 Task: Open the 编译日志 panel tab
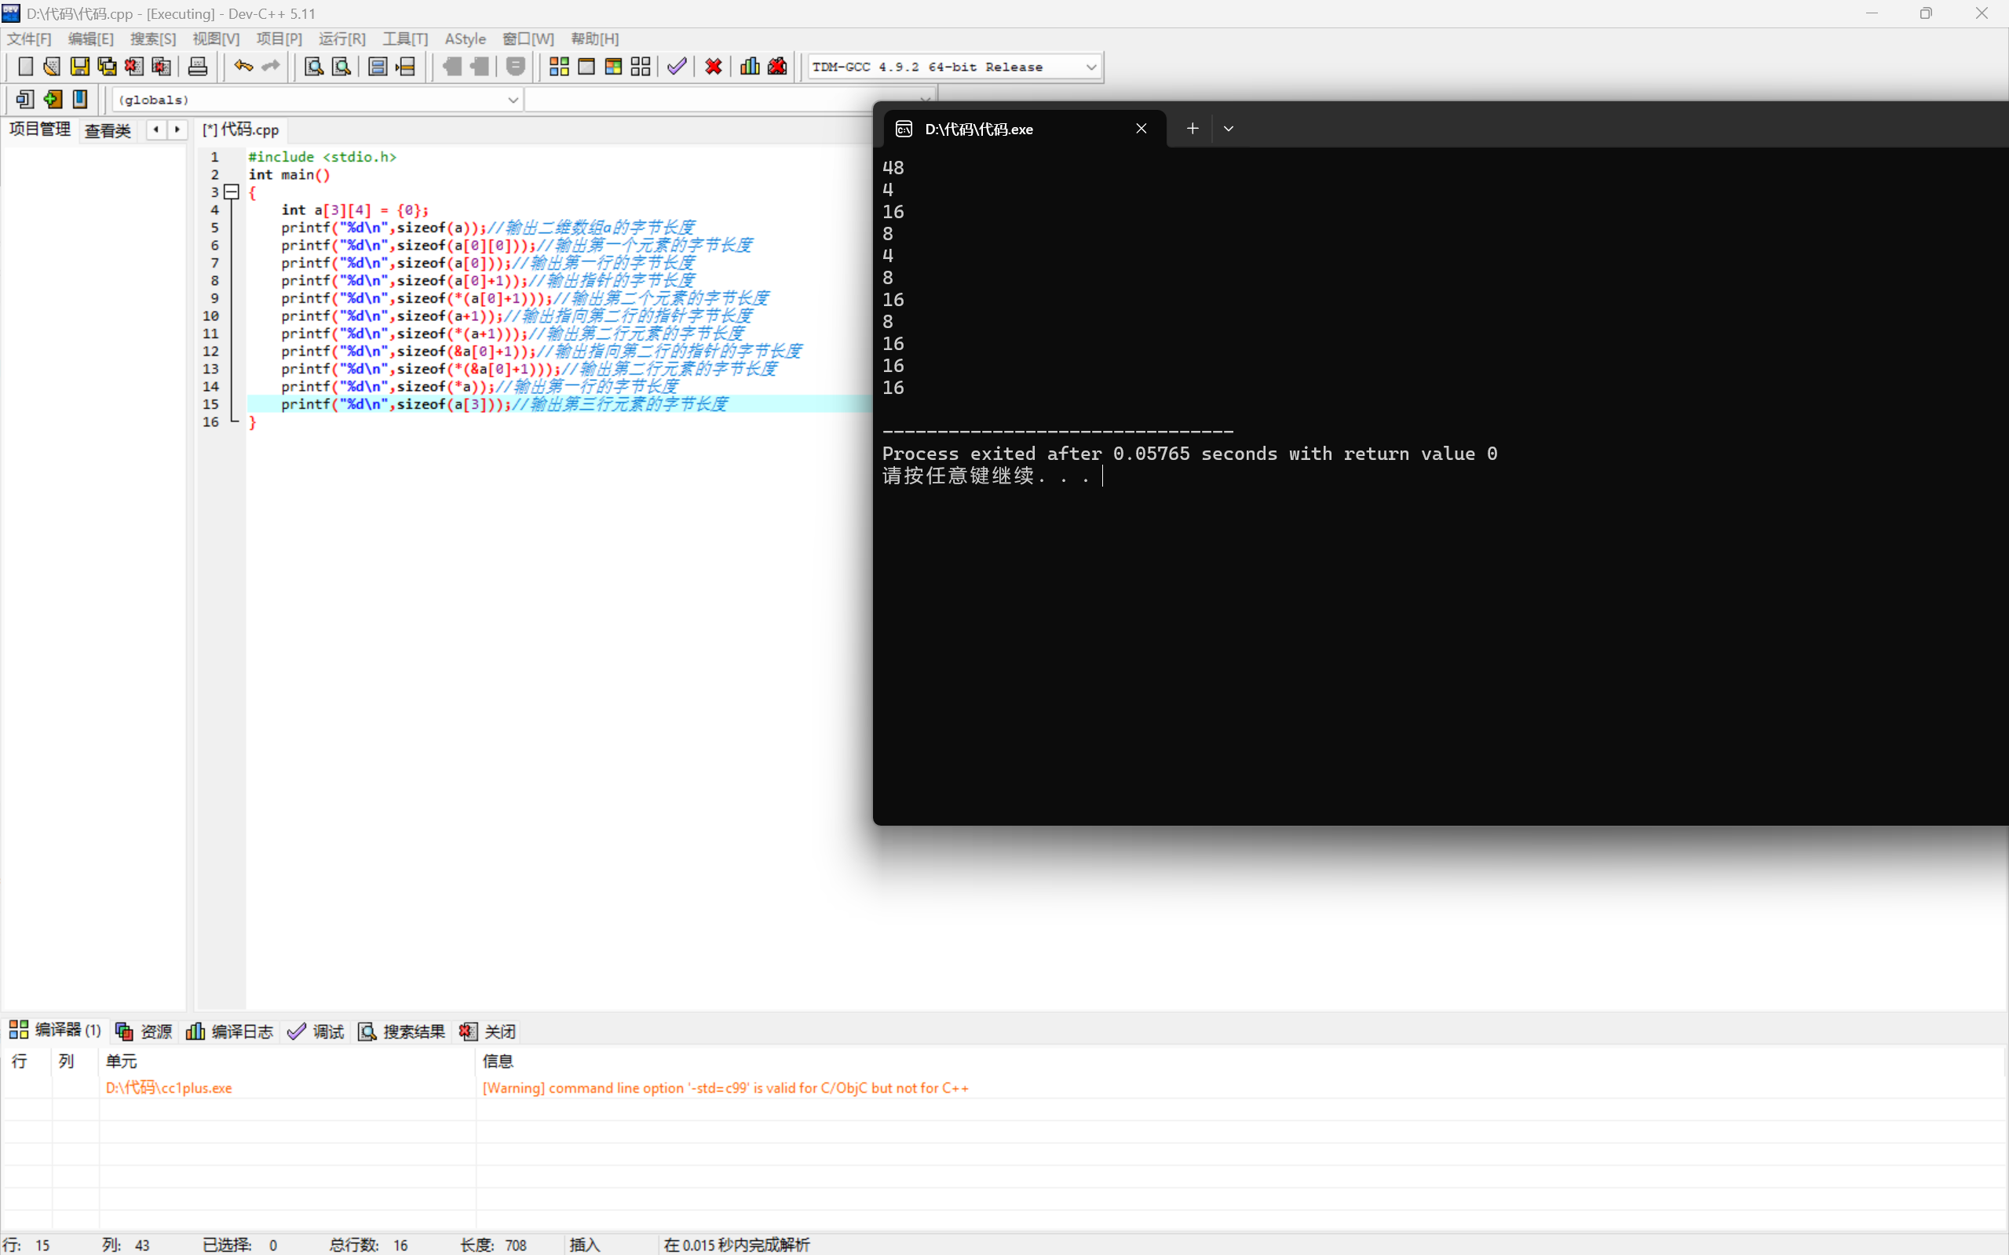tap(230, 1031)
